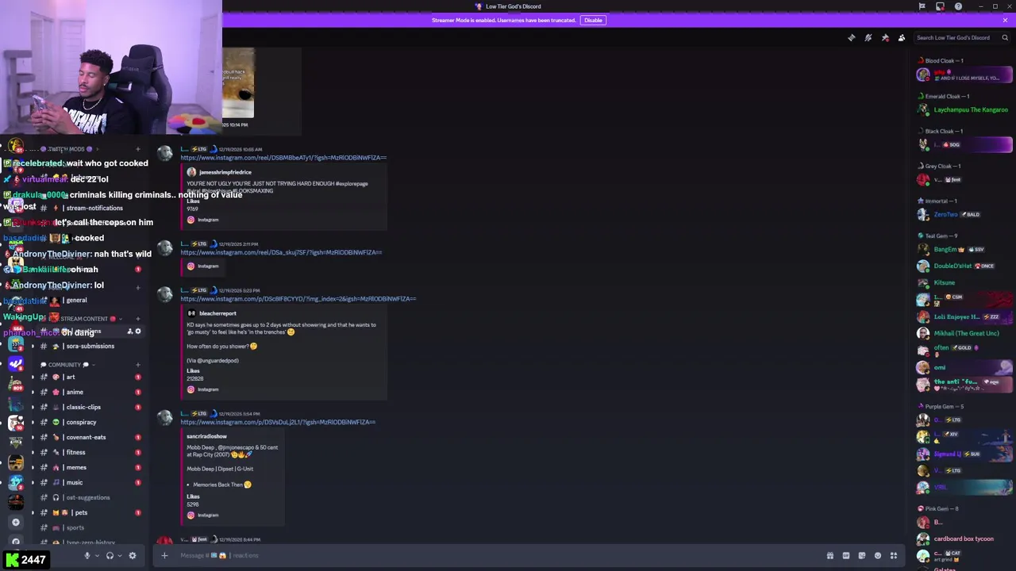1016x571 pixels.
Task: Collapse the STREAM CONTENT category
Action: click(83, 319)
